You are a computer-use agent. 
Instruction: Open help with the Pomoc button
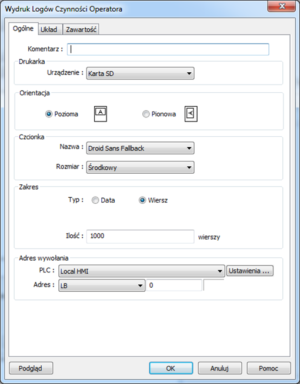click(x=269, y=368)
